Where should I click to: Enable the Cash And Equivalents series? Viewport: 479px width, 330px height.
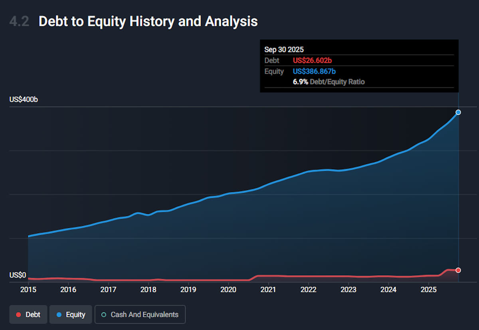point(140,314)
